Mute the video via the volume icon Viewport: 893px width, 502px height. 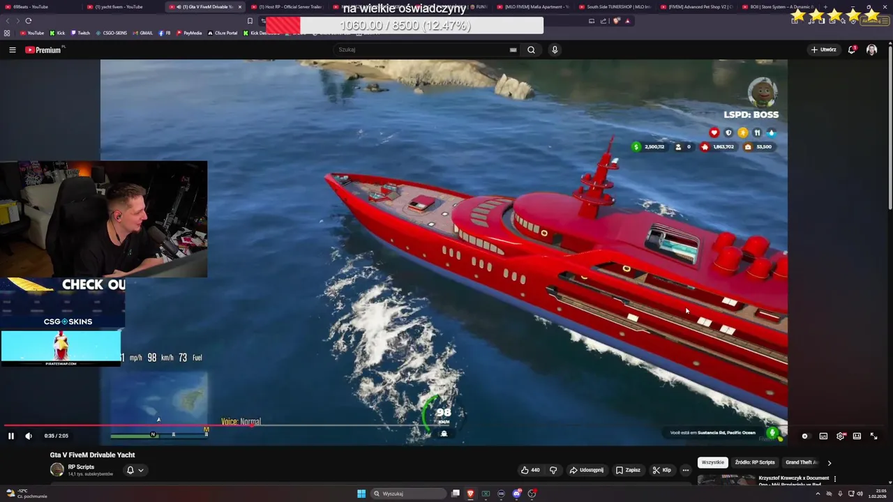pyautogui.click(x=29, y=436)
